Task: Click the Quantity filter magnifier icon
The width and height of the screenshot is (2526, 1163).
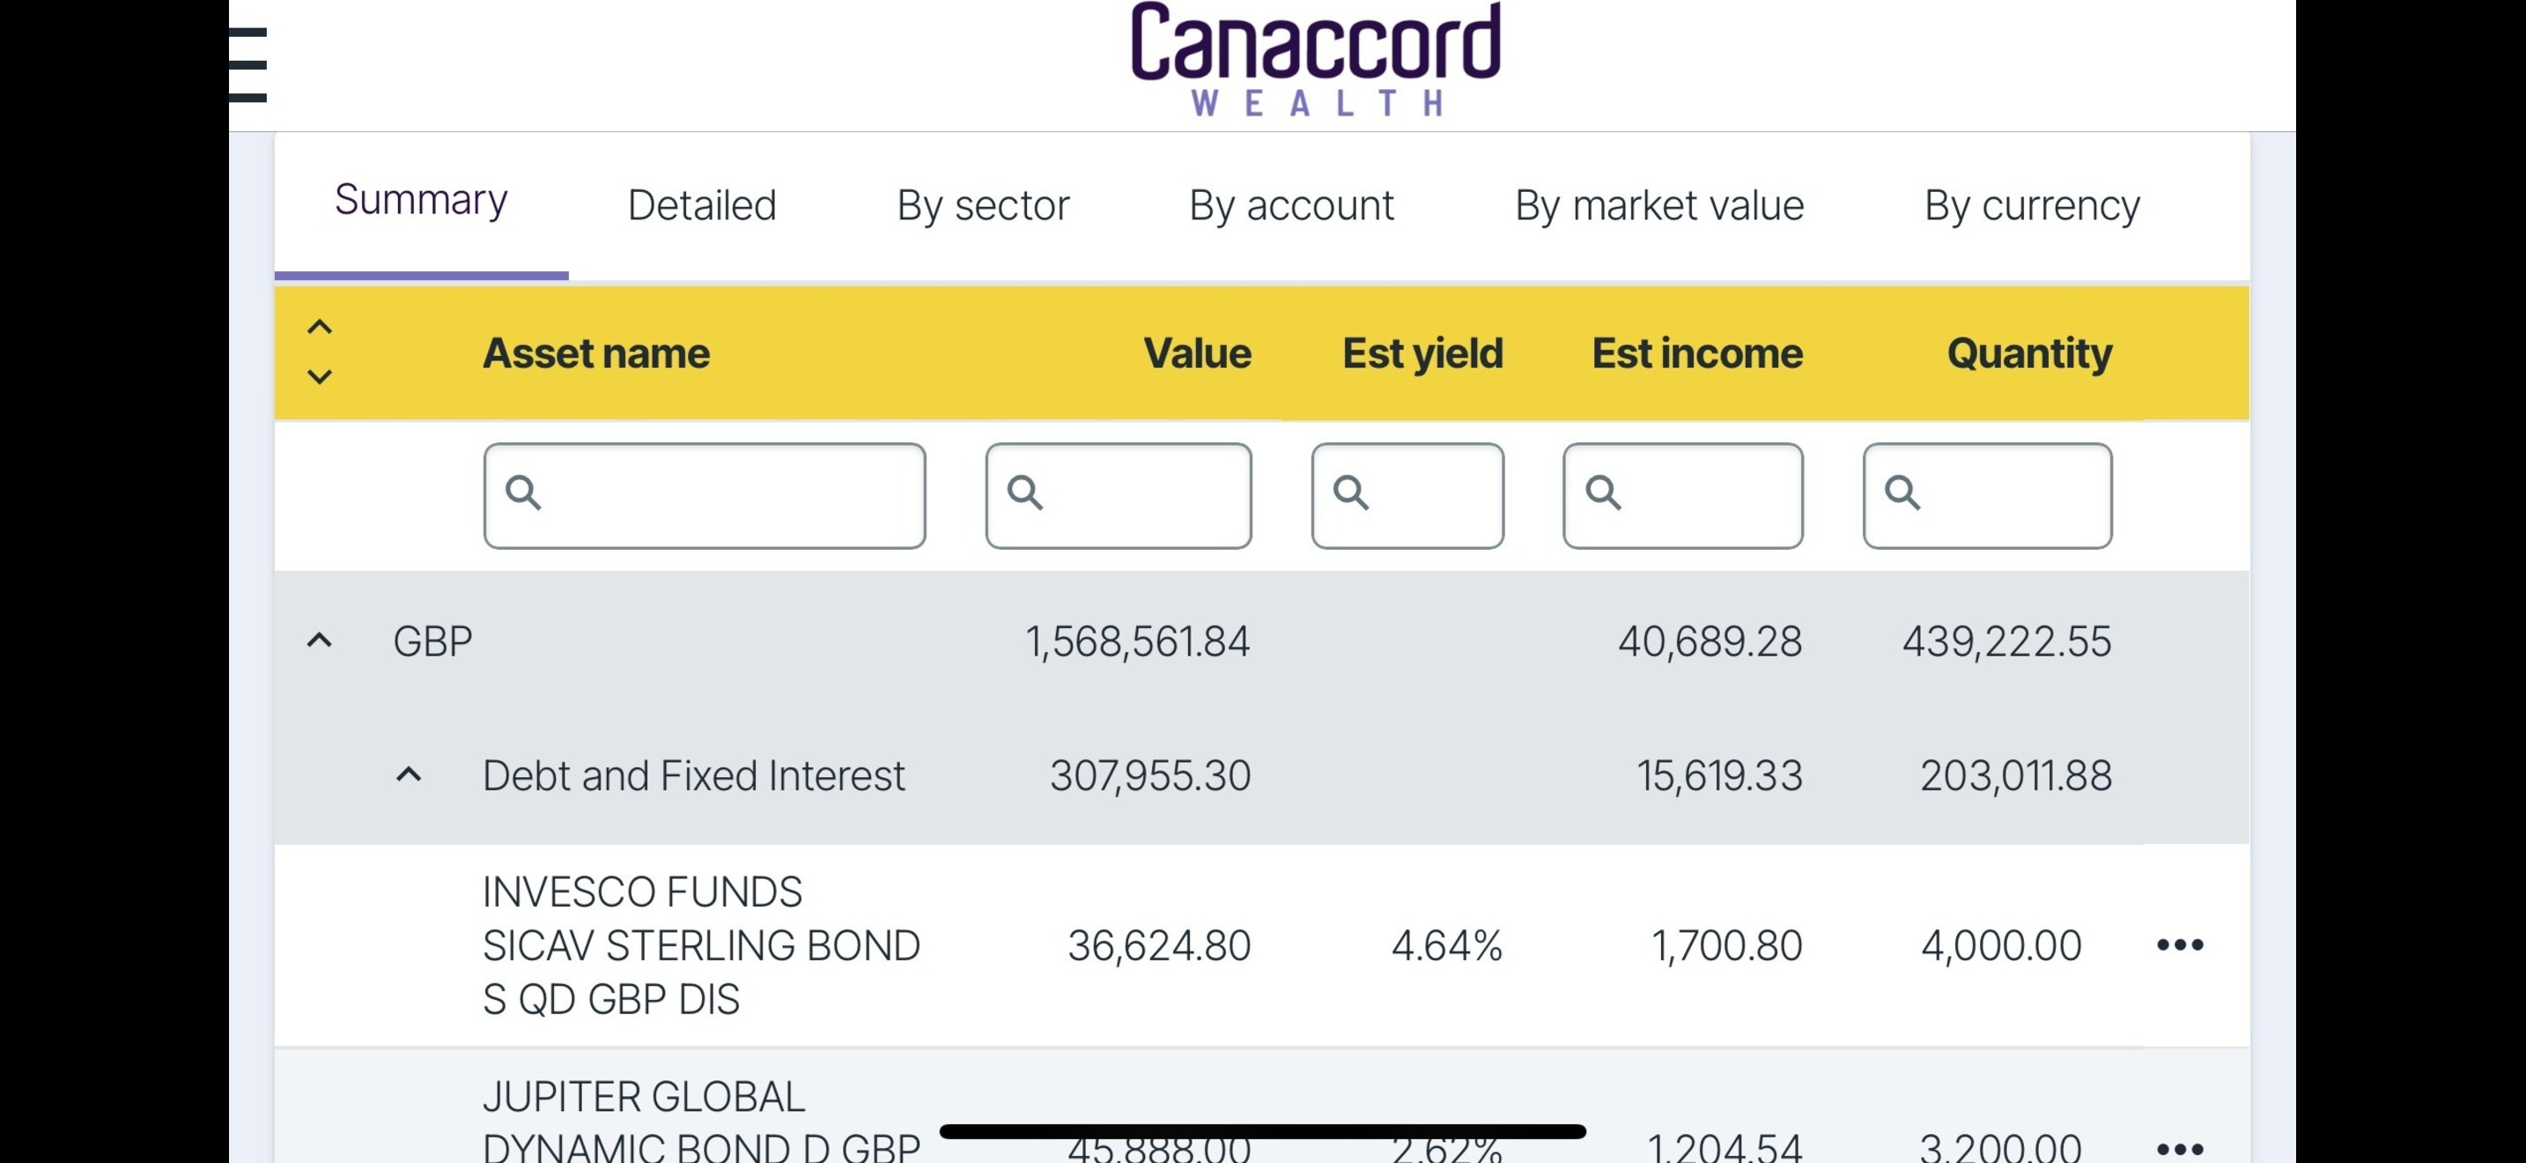Action: click(1902, 493)
